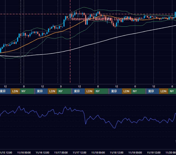Image resolution: width=176 pixels, height=155 pixels.
Task: Click the 11/17 00:00 date label
Action: point(61,152)
